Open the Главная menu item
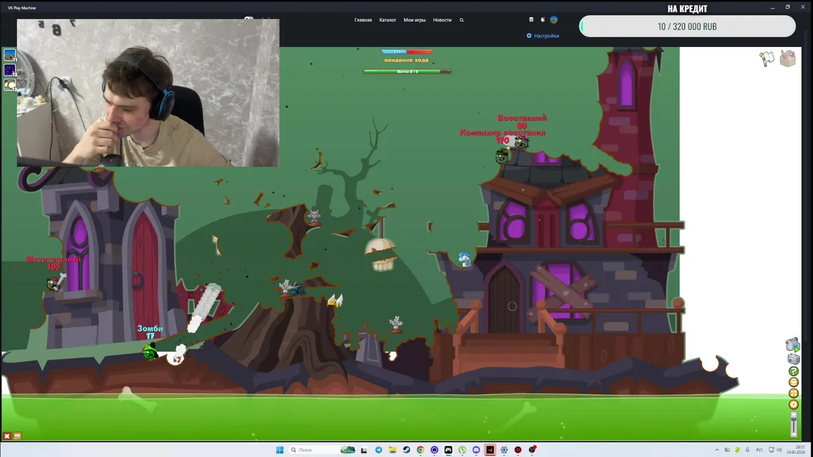Viewport: 813px width, 457px height. pyautogui.click(x=363, y=20)
